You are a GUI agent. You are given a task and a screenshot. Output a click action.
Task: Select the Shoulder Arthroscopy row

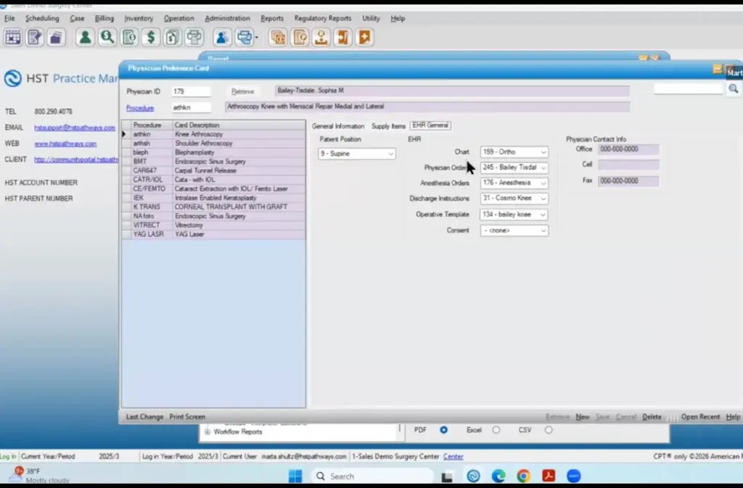[x=213, y=144]
